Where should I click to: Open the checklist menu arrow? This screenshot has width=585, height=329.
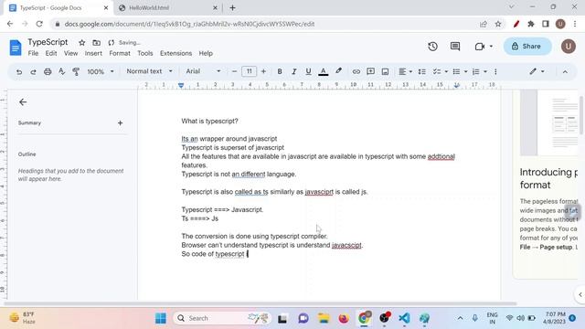[x=446, y=71]
